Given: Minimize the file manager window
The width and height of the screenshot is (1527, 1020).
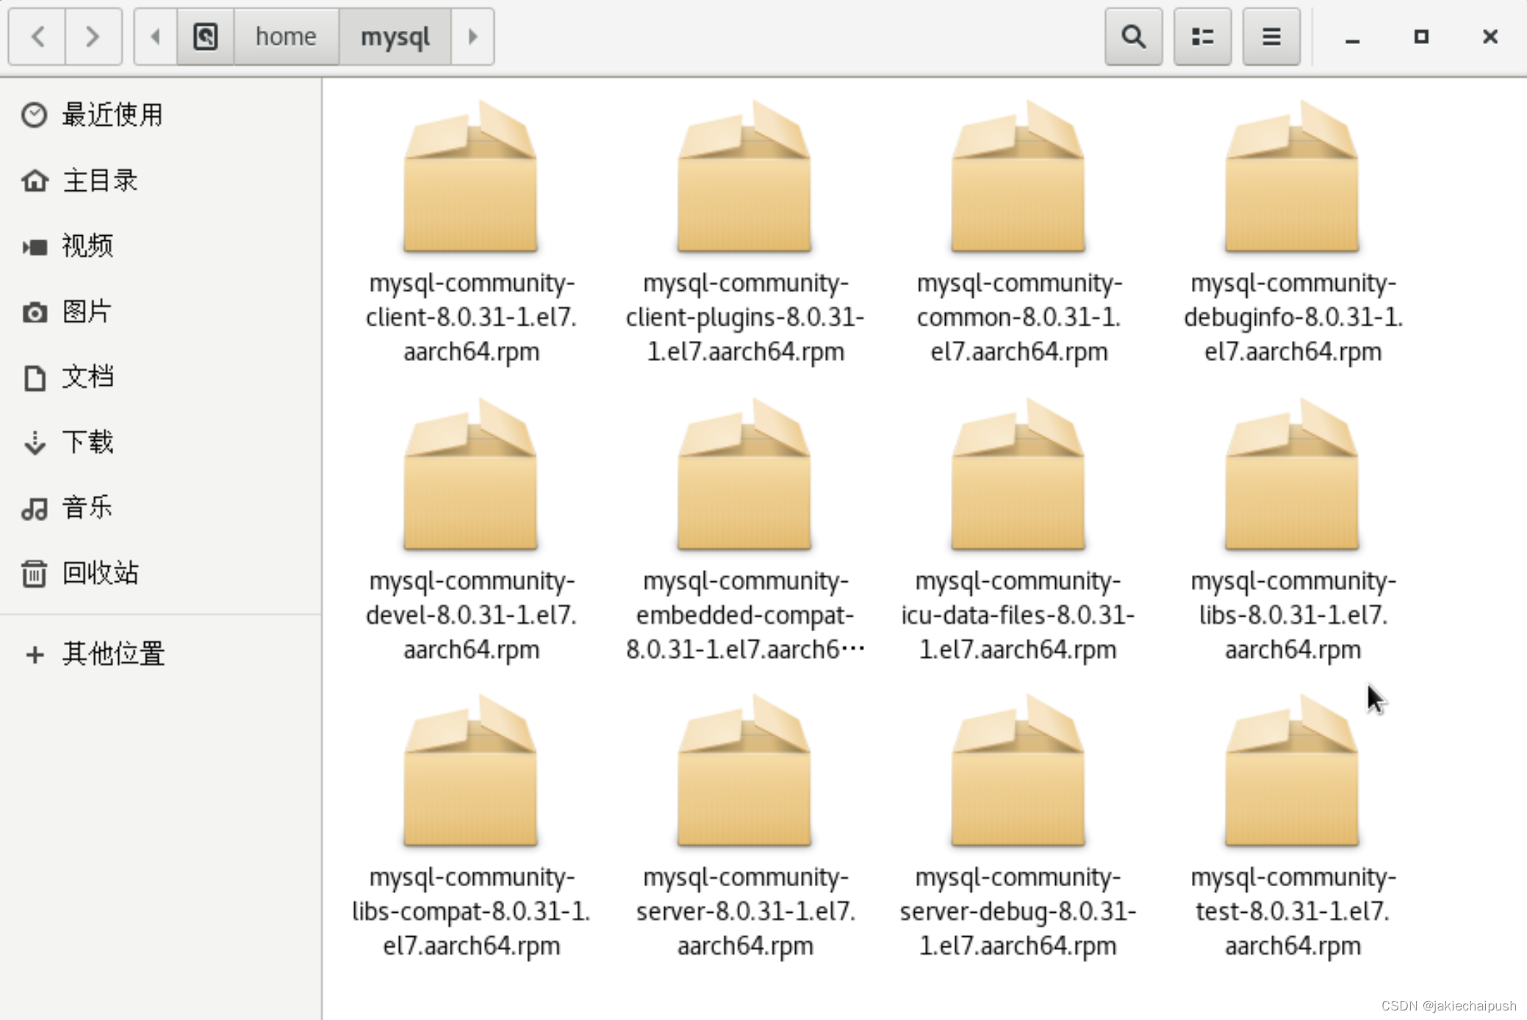Looking at the screenshot, I should (x=1352, y=37).
